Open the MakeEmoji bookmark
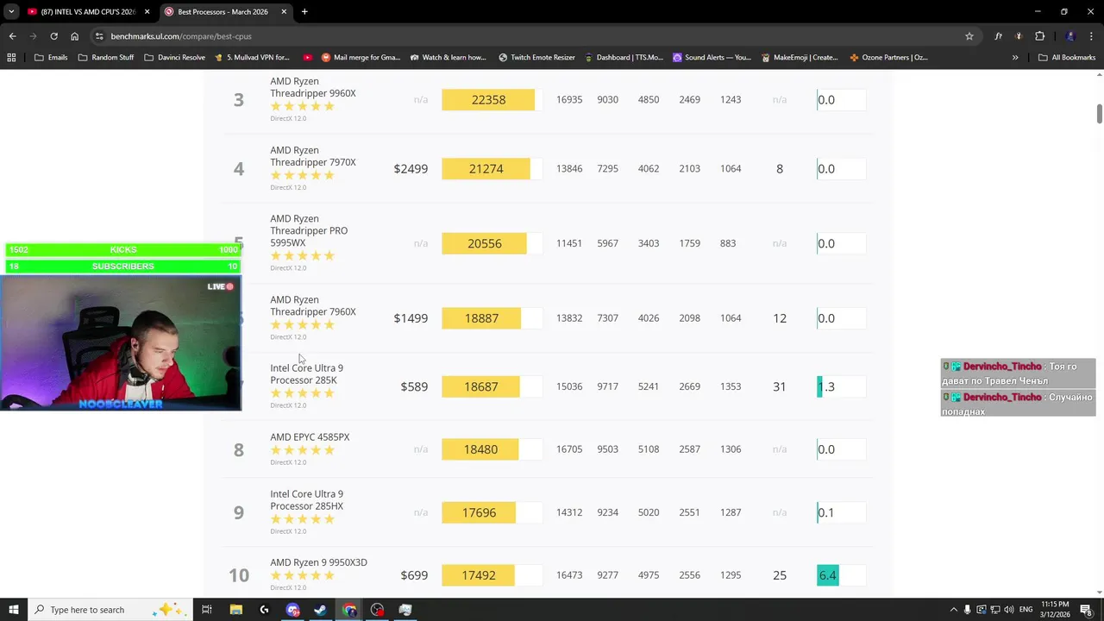1104x621 pixels. (800, 58)
